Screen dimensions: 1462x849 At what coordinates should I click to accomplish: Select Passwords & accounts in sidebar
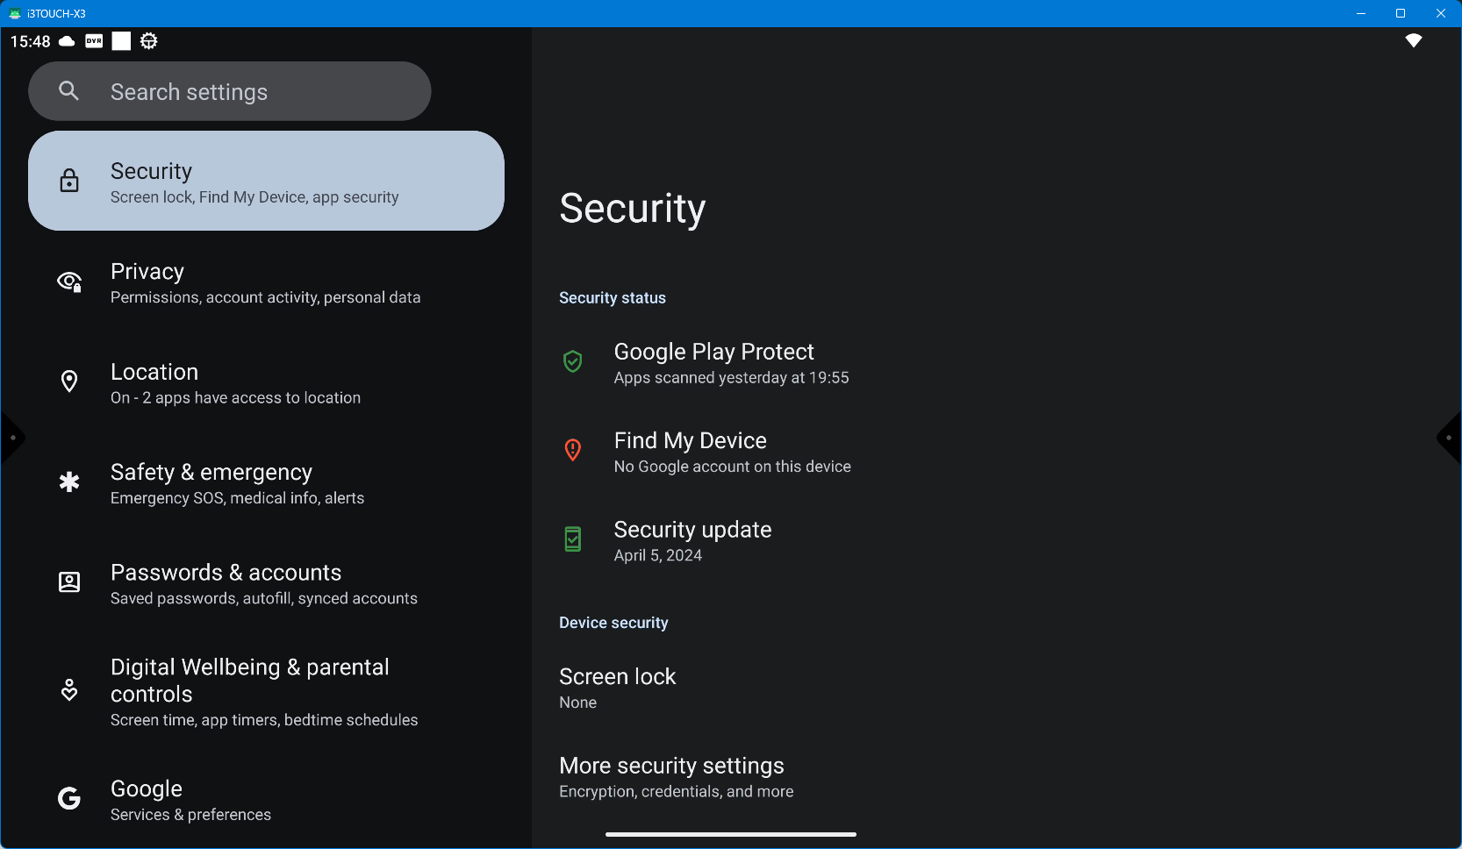263,584
